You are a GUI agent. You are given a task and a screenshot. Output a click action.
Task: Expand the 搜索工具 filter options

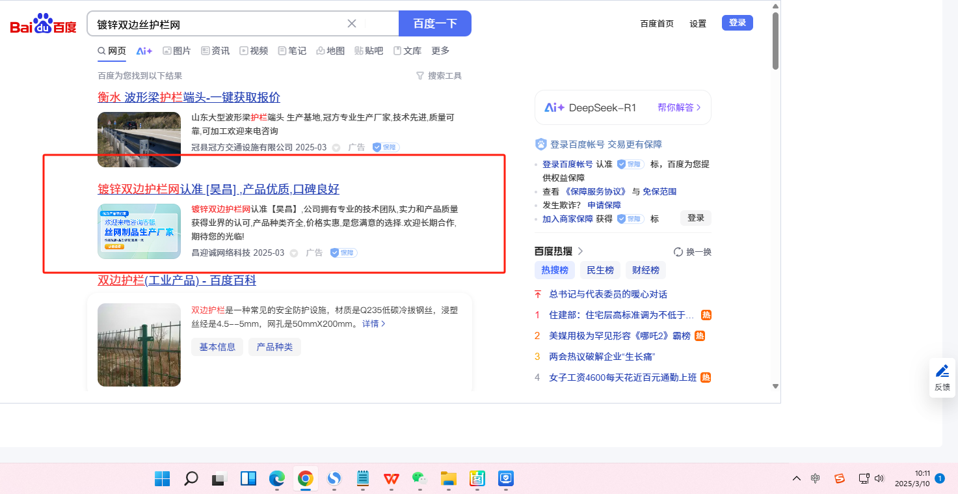click(439, 76)
